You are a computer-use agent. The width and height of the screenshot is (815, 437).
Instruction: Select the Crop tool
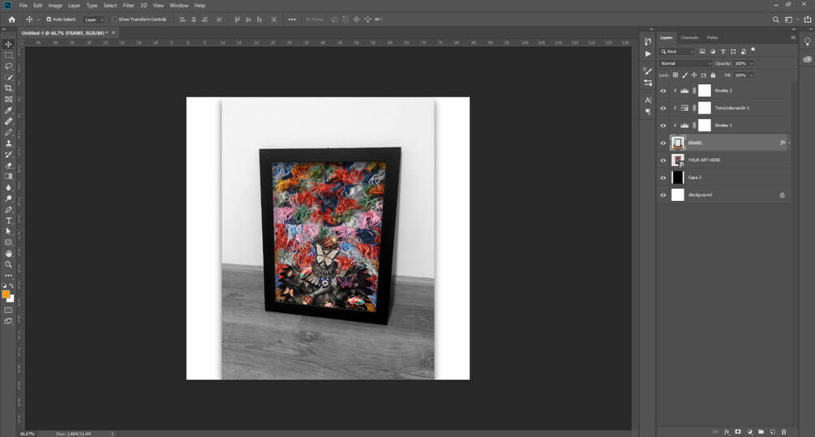[8, 88]
